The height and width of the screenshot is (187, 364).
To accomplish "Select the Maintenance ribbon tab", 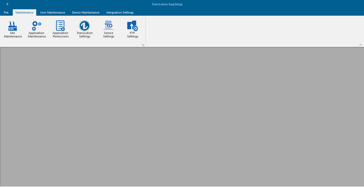I will 24,12.
